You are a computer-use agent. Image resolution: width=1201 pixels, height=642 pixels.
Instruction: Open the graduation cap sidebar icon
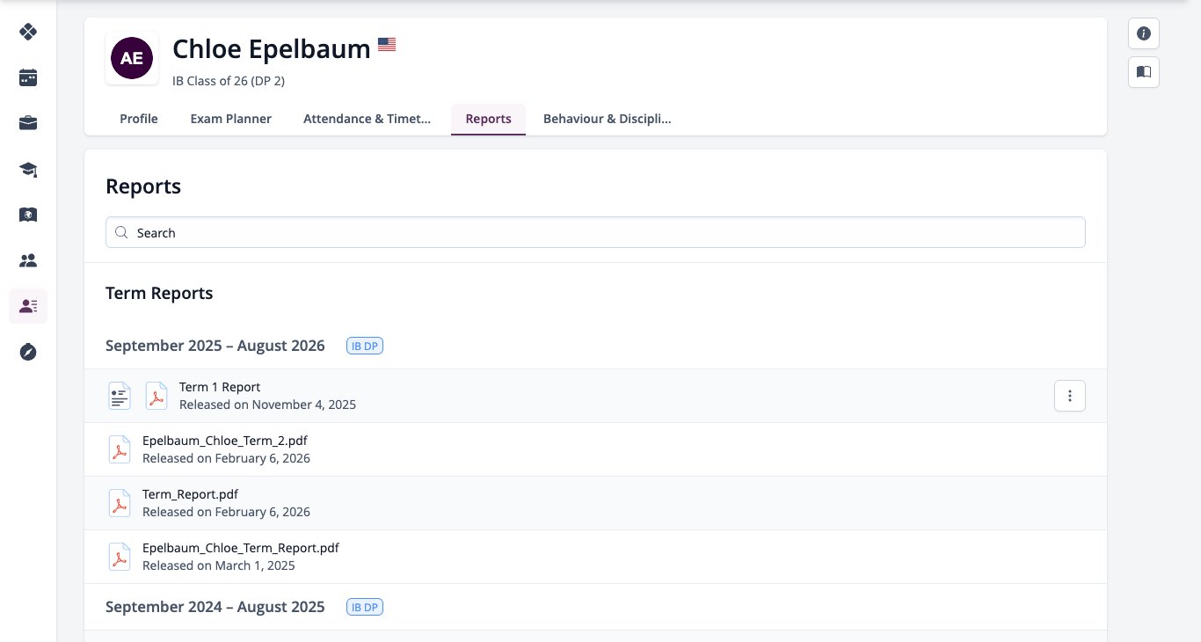(28, 169)
